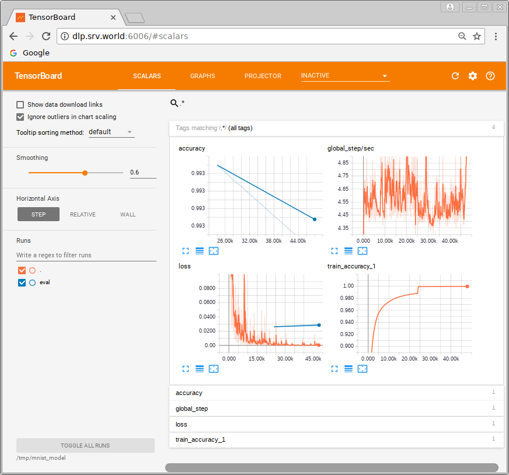
Task: Click the Smoothing value field 0.6
Action: 143,172
